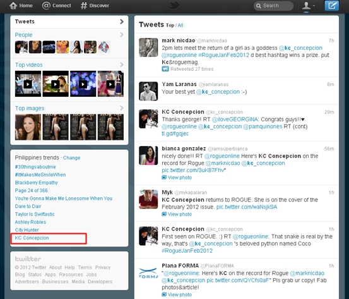
Task: Open the second top image magazine cover
Action: 56,127
